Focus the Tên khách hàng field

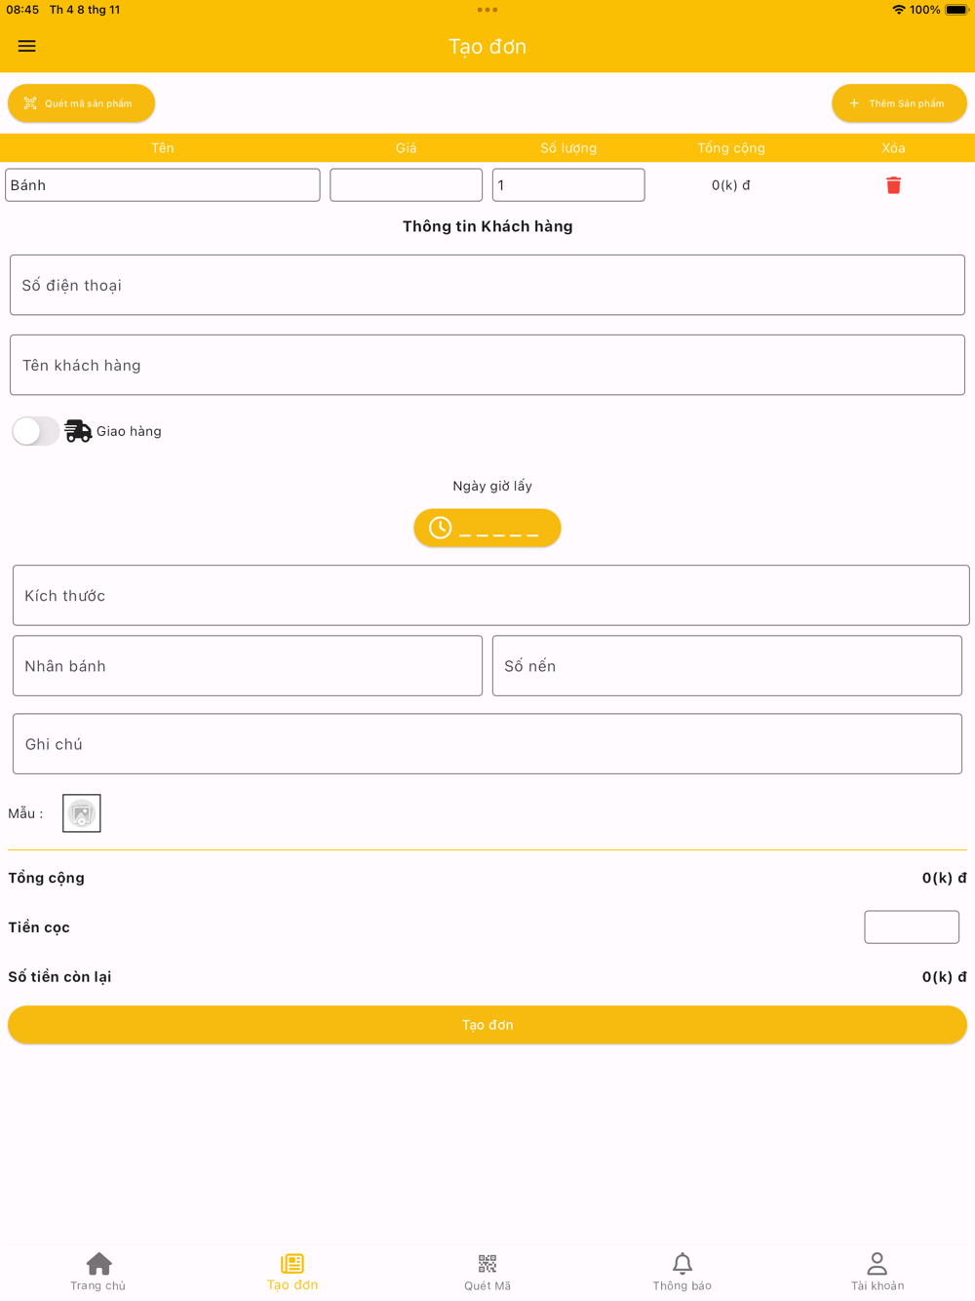coord(487,365)
